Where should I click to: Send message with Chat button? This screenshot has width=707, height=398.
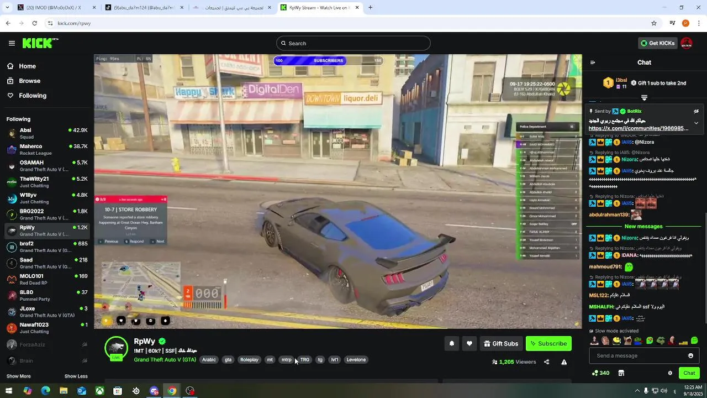(x=689, y=373)
